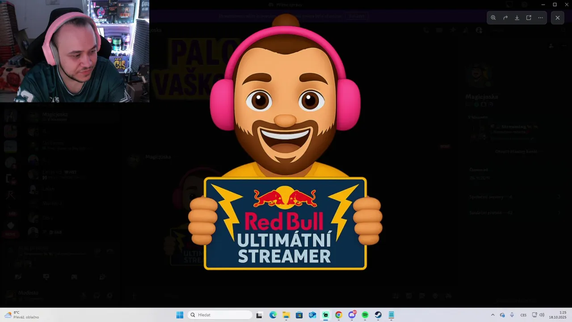Open the clock showing 1:25 18.10.2025
The image size is (572, 322).
(557, 315)
